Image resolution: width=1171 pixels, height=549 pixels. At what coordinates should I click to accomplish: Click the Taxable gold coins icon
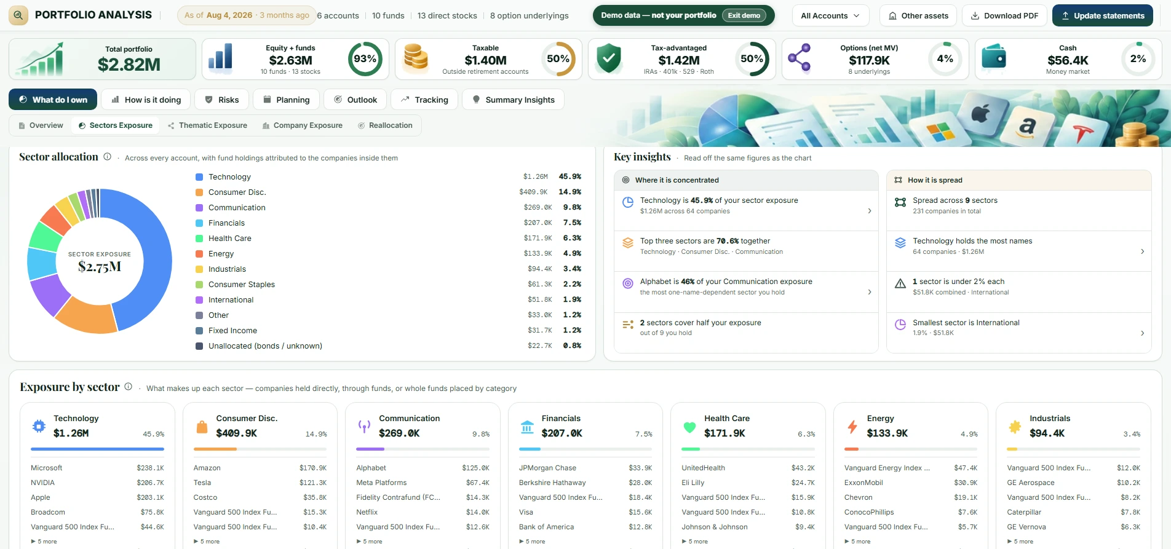416,58
